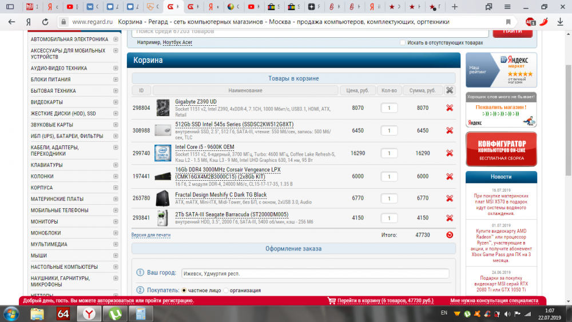Open news about MSI X570 motherboards

[x=501, y=205]
